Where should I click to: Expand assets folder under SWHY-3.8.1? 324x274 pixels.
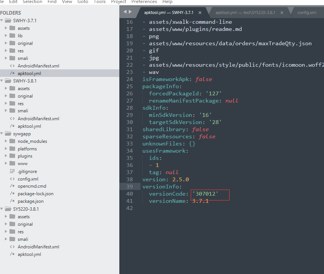click(6, 88)
